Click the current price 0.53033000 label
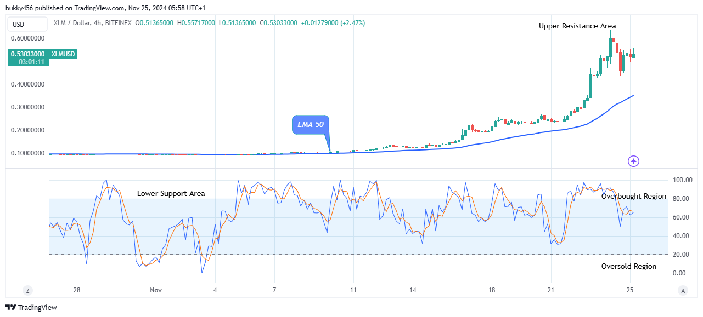 tap(28, 54)
